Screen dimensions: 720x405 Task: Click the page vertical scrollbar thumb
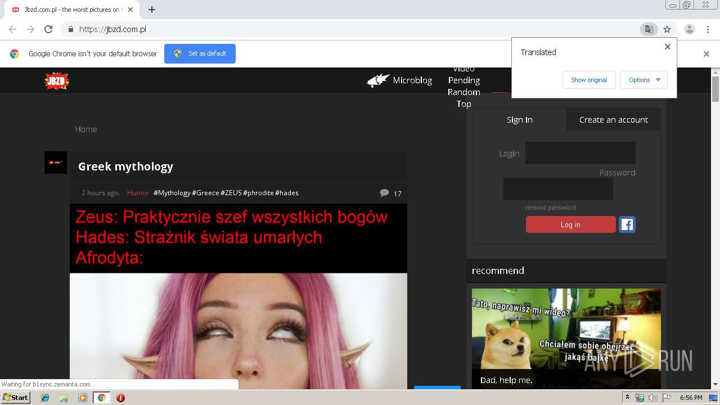[715, 89]
